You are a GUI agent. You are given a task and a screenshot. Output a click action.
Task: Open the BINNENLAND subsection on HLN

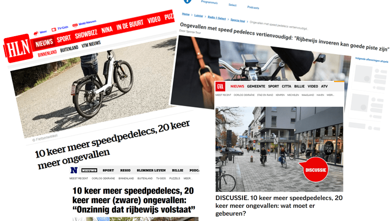(48, 53)
